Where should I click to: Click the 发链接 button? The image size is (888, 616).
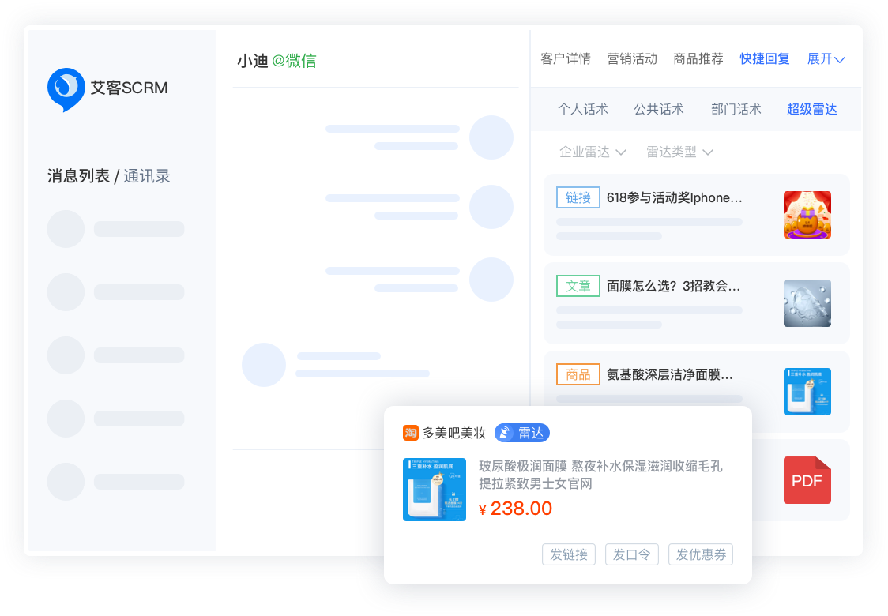click(x=569, y=554)
